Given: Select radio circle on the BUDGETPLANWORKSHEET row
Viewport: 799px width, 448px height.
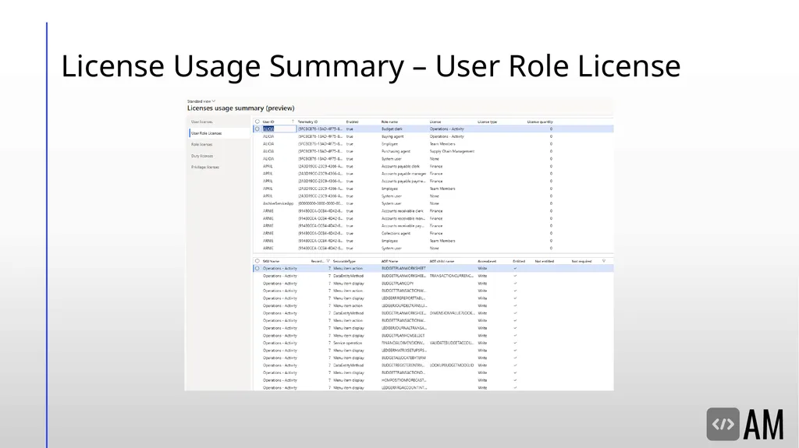Looking at the screenshot, I should [x=257, y=268].
